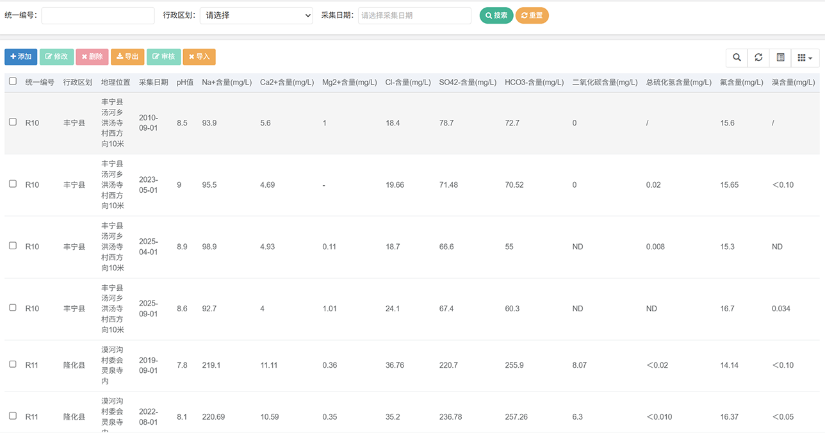Click the 采集日期 column header
825x435 pixels.
click(x=154, y=83)
